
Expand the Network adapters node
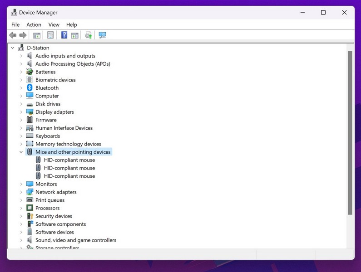pos(21,192)
